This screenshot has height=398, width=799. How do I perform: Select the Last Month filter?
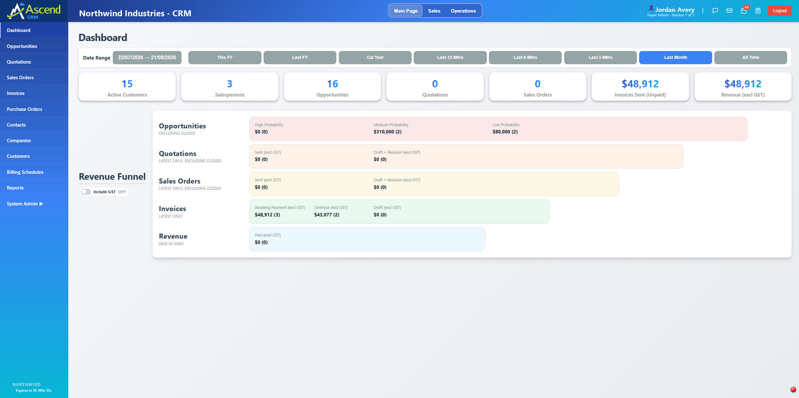[675, 58]
